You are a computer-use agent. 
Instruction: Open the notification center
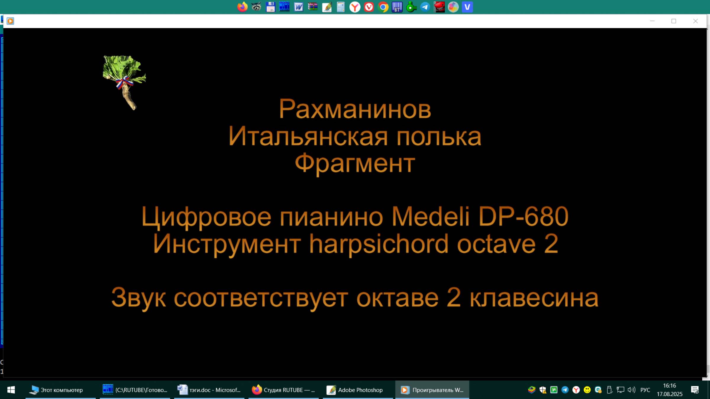point(695,390)
